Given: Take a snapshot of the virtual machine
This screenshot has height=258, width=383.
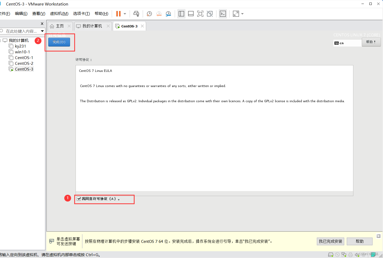Looking at the screenshot, I should (x=149, y=14).
